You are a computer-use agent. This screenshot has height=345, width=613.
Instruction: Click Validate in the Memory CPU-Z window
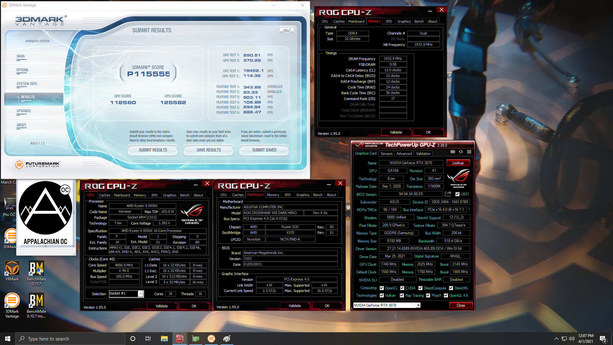point(396,132)
